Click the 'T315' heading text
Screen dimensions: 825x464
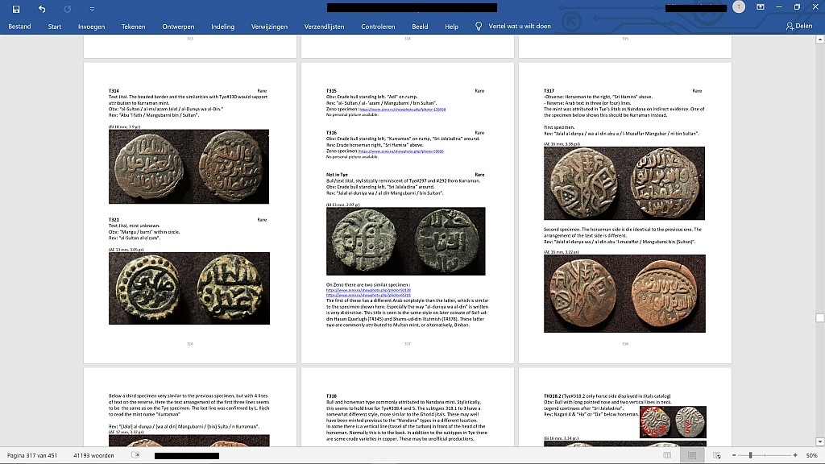tap(331, 91)
